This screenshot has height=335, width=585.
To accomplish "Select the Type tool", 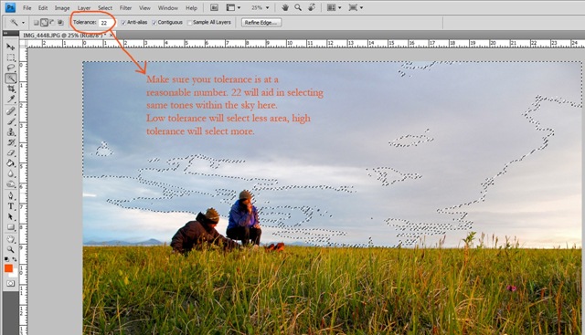I will tap(10, 206).
